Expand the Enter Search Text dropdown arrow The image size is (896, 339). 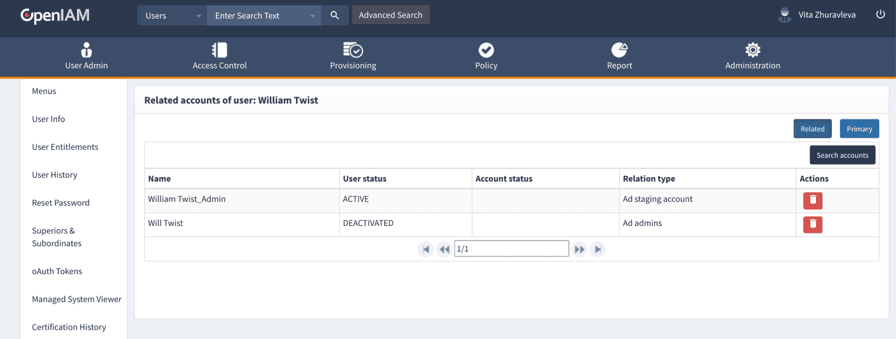coord(312,16)
